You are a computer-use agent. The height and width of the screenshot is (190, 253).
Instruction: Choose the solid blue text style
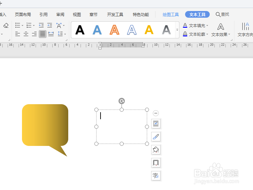(97, 30)
